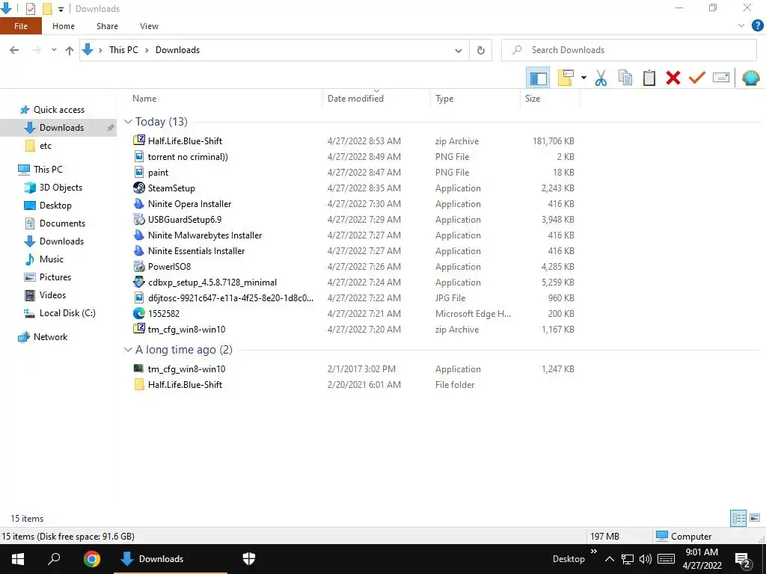Refresh the Downloads folder view
Screen dimensions: 766x574
(x=481, y=50)
